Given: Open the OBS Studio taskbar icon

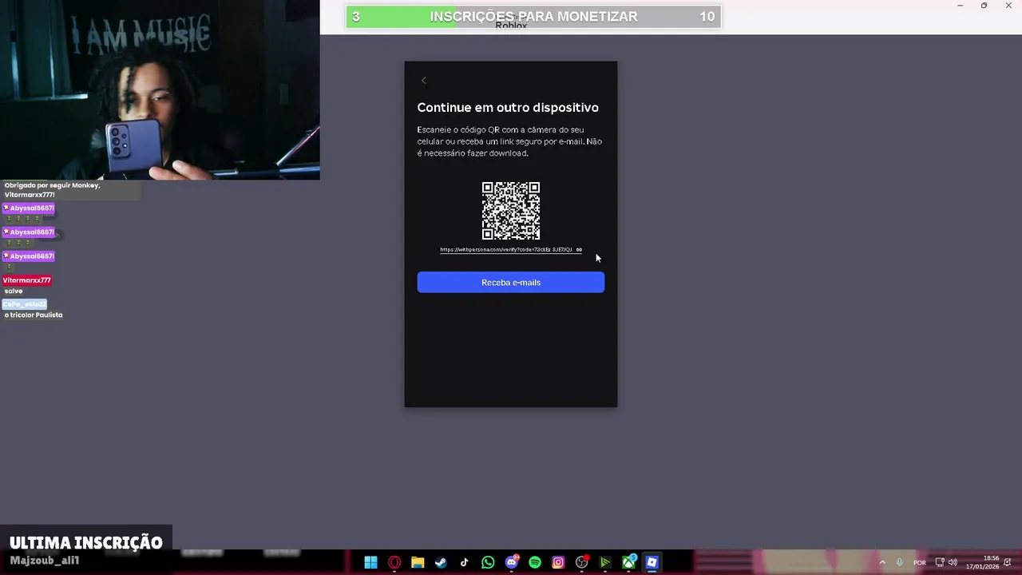Looking at the screenshot, I should click(582, 562).
